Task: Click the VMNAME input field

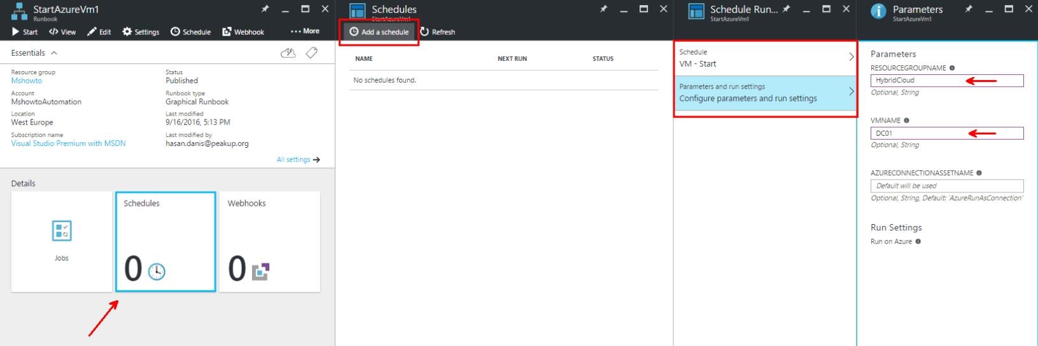Action: (947, 133)
